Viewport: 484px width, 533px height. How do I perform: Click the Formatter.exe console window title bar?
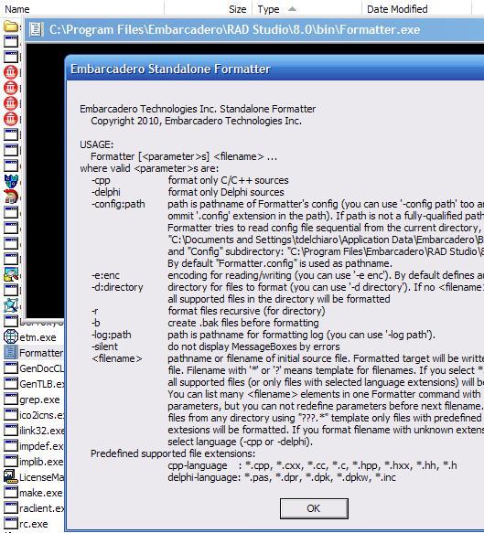point(255,29)
